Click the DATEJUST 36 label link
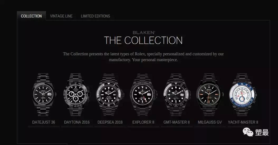The height and width of the screenshot is (145, 278). click(44, 122)
